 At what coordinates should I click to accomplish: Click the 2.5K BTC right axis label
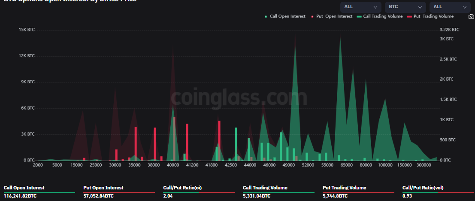pyautogui.click(x=448, y=59)
